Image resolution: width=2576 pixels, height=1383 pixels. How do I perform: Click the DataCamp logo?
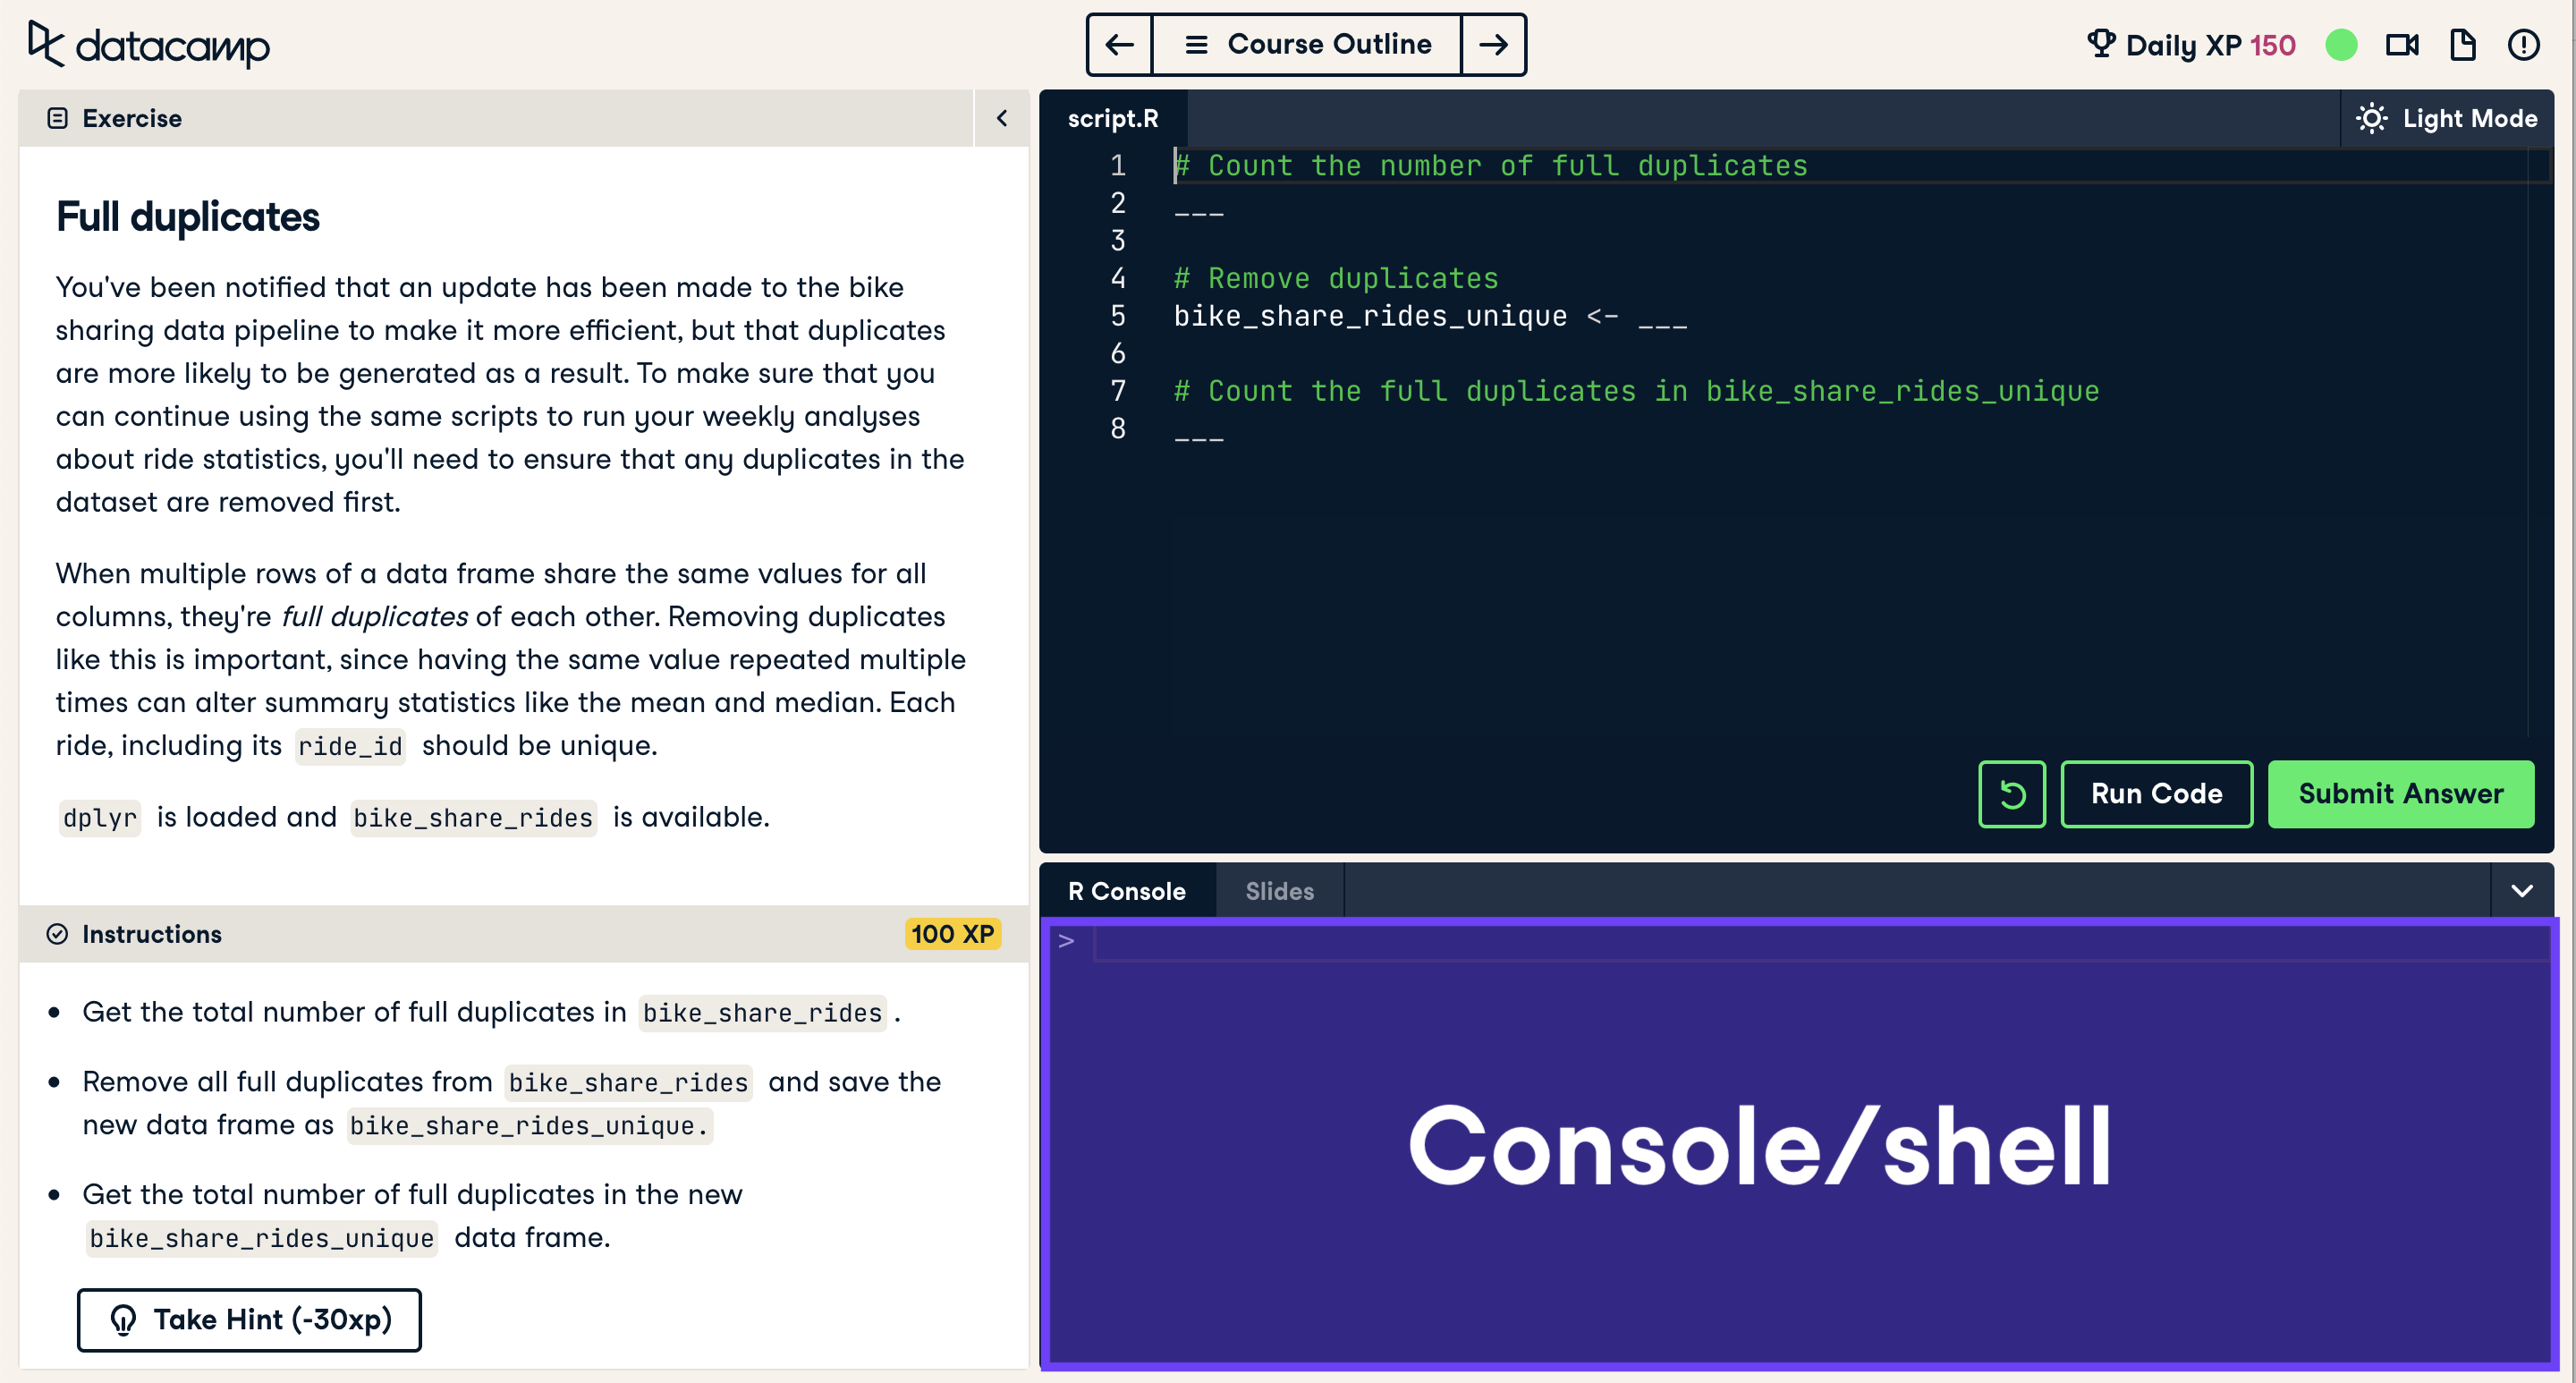pos(148,45)
